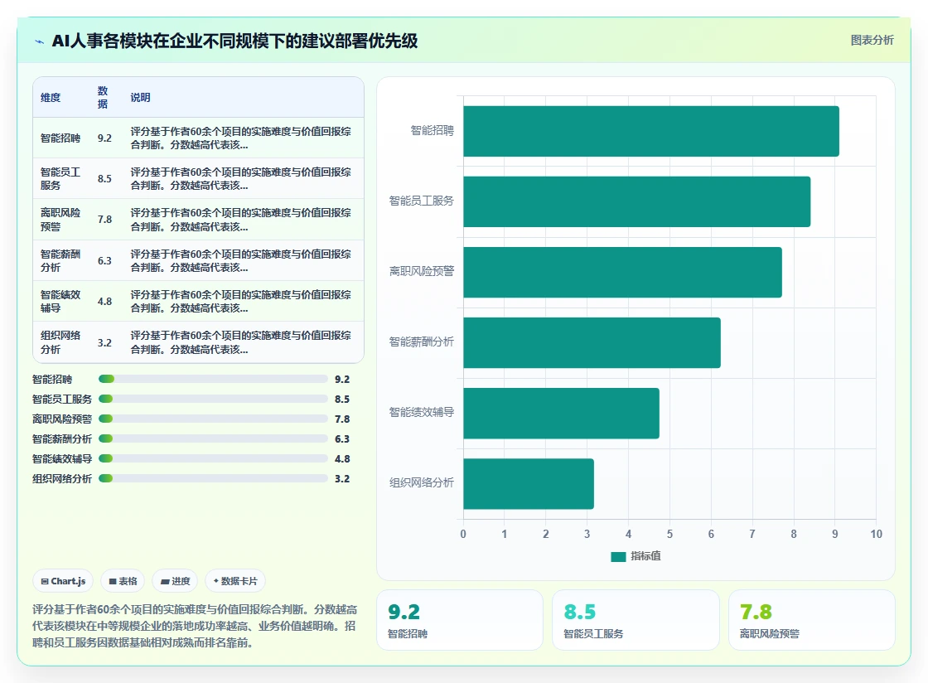This screenshot has width=928, height=683.
Task: Click the 智能绩效辅导 cell in the table
Action: pos(60,301)
